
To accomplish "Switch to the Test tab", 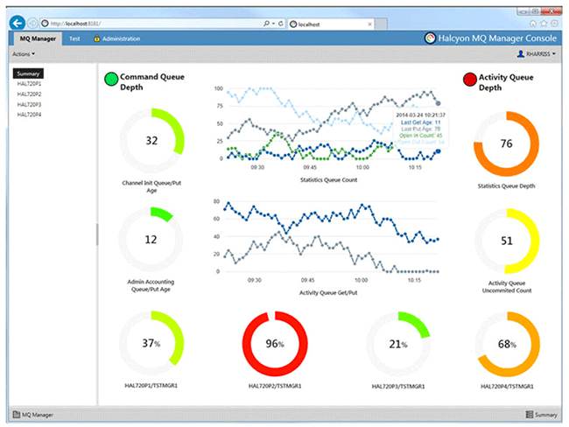I will 74,38.
